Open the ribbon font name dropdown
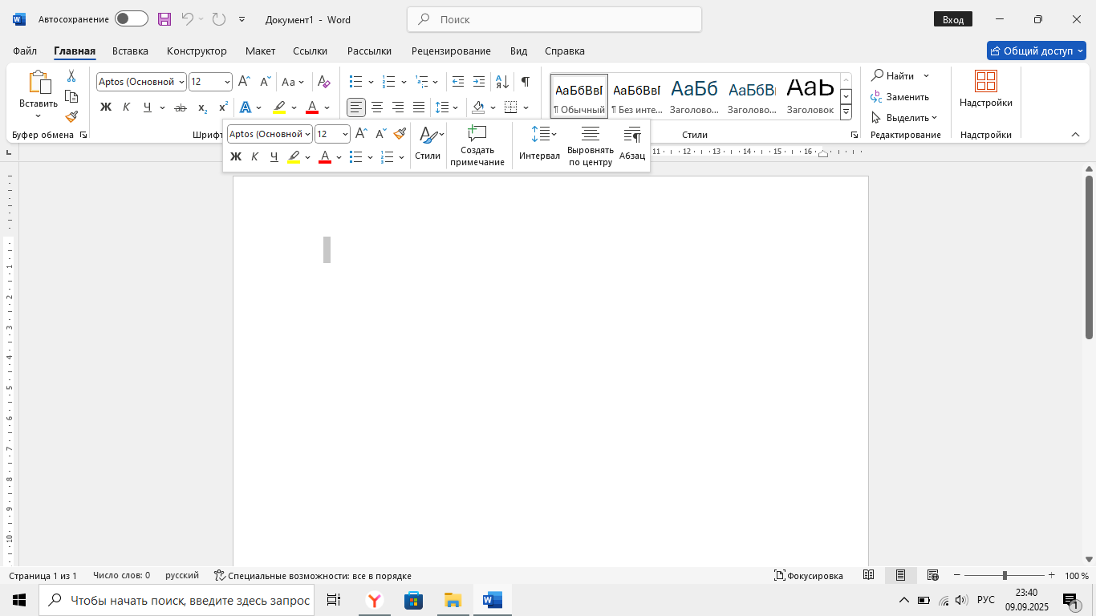This screenshot has height=616, width=1096. [181, 82]
